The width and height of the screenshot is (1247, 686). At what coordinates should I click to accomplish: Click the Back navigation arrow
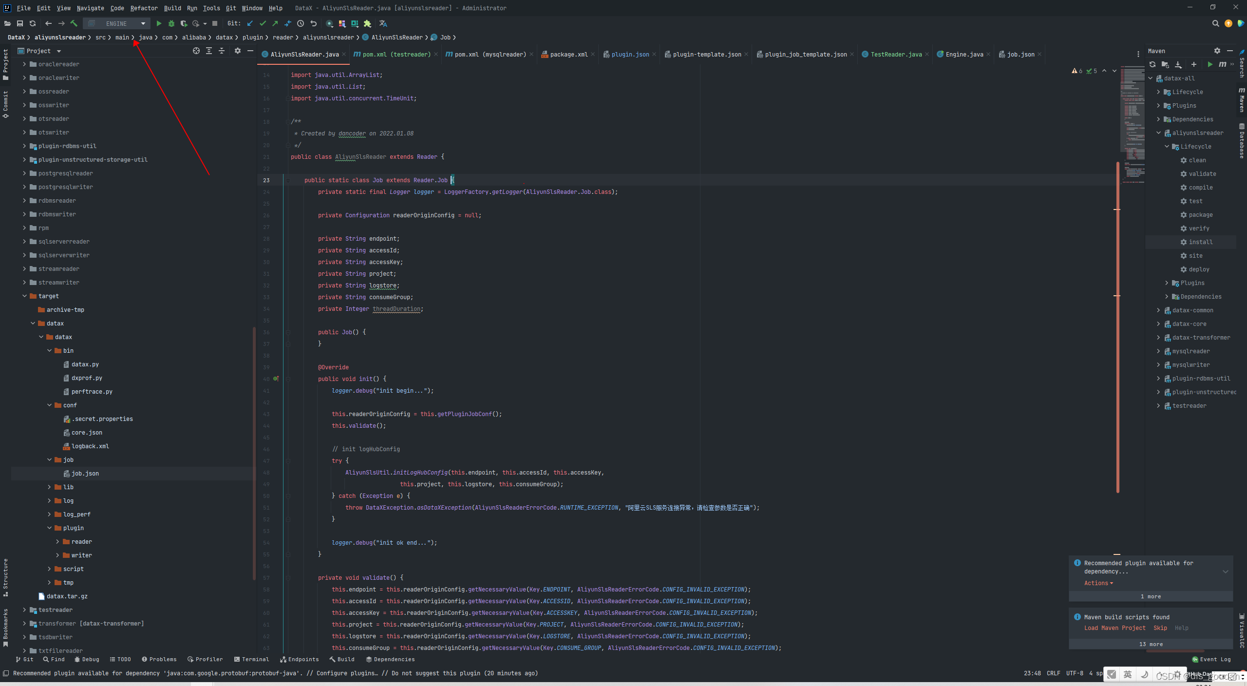pyautogui.click(x=48, y=23)
